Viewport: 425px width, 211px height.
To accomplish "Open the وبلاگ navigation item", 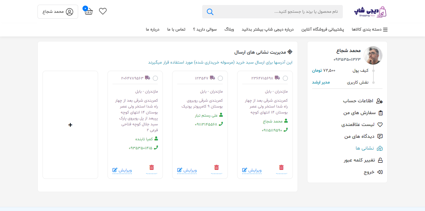I will [229, 30].
